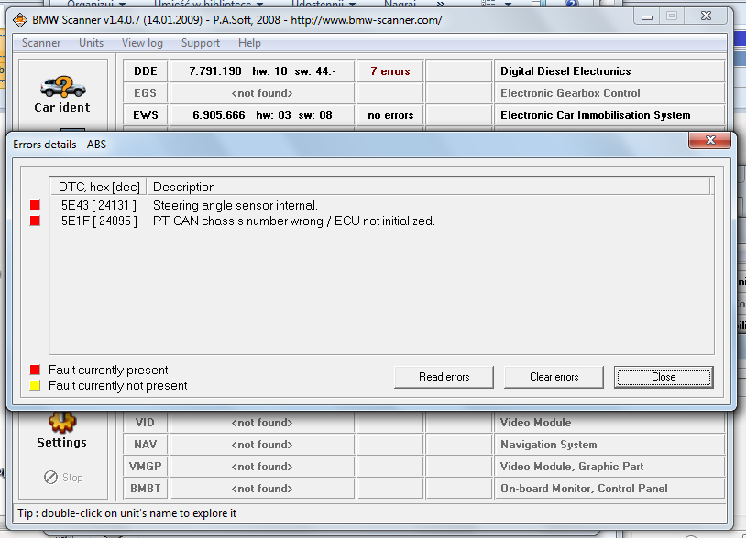
Task: Click the Description column header
Action: pyautogui.click(x=428, y=187)
